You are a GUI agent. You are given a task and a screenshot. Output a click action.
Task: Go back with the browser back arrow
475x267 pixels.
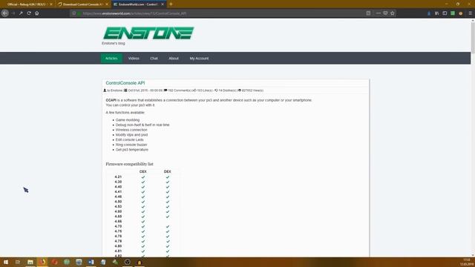(x=5, y=13)
